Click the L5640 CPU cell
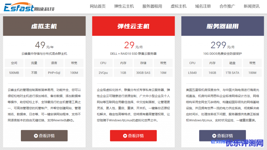The image size is (267, 150). (x=192, y=73)
